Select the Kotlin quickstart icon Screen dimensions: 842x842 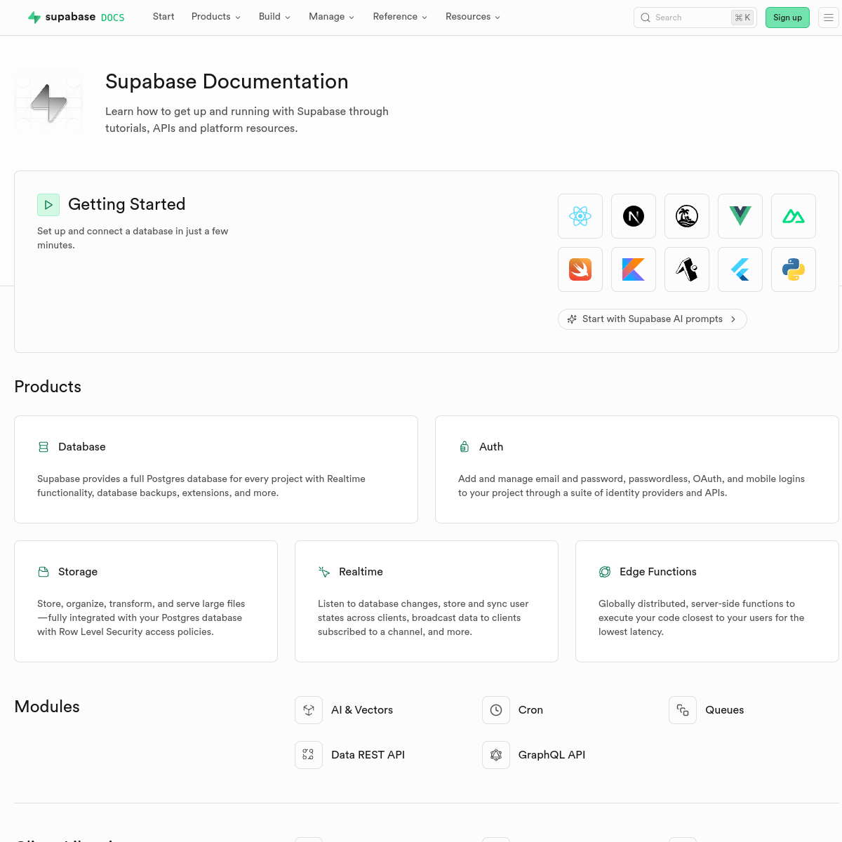634,269
